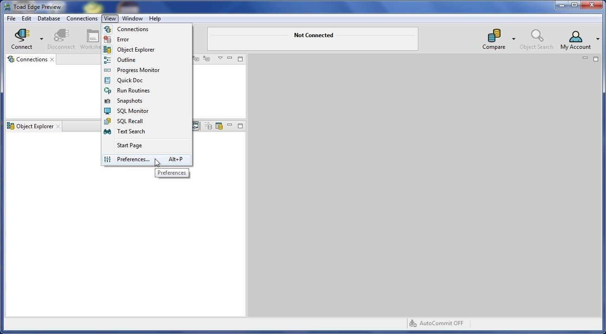Select Object Explorer in View menu
Screen dimensions: 606x334
tap(146, 50)
